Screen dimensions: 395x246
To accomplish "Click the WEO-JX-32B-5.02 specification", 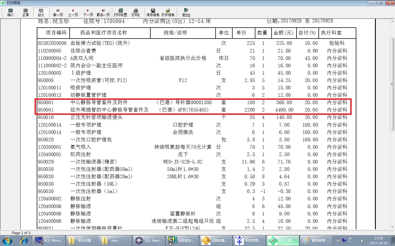I will [183, 162].
